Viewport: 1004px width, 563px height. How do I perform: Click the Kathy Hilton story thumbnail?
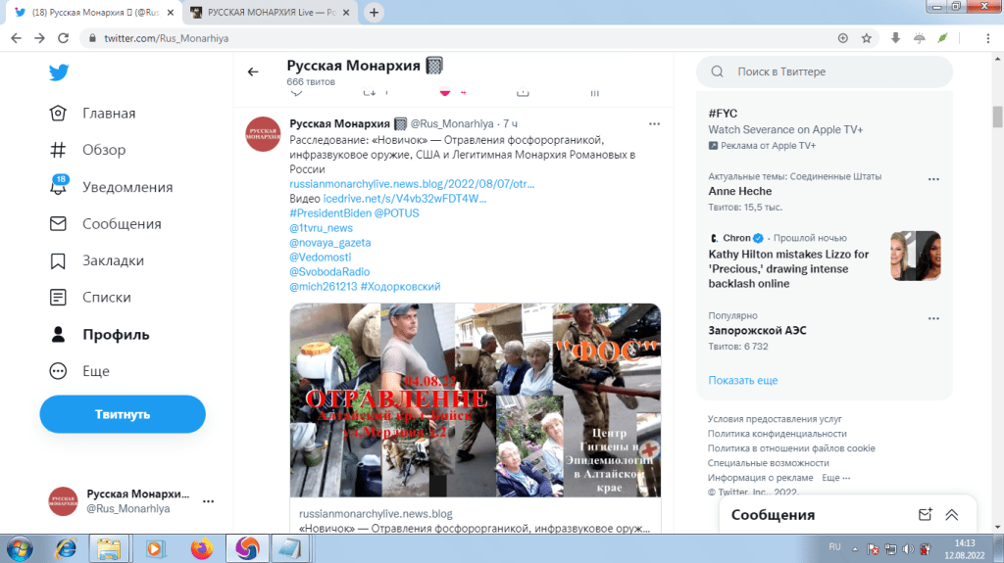click(916, 256)
